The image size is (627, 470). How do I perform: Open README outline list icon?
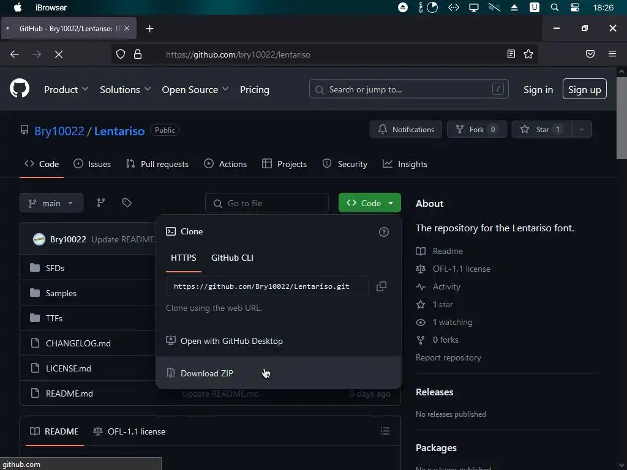385,431
